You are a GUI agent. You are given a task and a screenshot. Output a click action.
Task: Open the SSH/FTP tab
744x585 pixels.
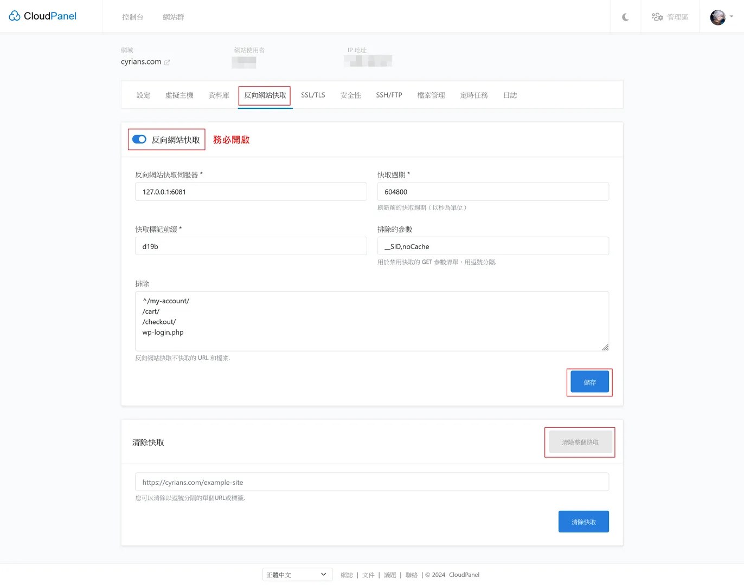pyautogui.click(x=389, y=95)
